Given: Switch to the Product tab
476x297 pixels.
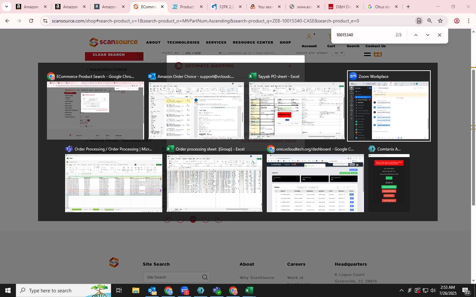Looking at the screenshot, I should point(188,7).
